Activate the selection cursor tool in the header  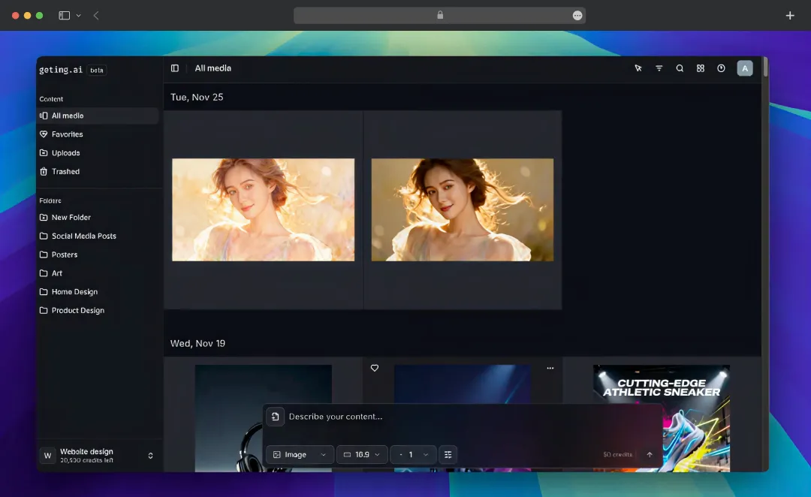pyautogui.click(x=638, y=68)
